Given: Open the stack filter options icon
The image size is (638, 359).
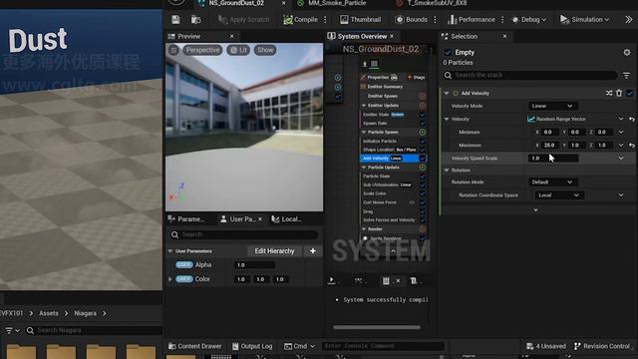Looking at the screenshot, I should [627, 76].
